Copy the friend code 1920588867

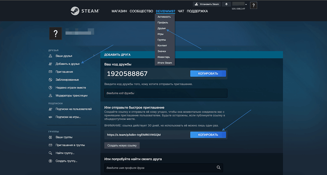[208, 73]
